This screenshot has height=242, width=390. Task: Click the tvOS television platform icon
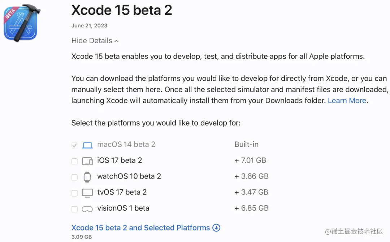pyautogui.click(x=87, y=193)
